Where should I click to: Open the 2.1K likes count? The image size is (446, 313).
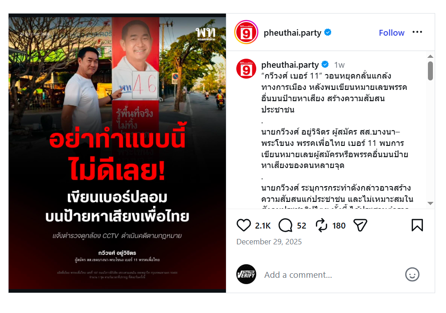[x=263, y=226]
